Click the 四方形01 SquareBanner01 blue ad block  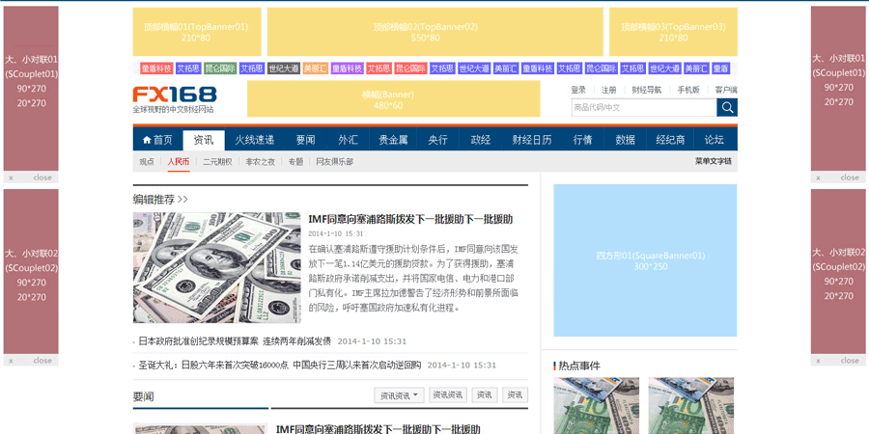point(644,259)
